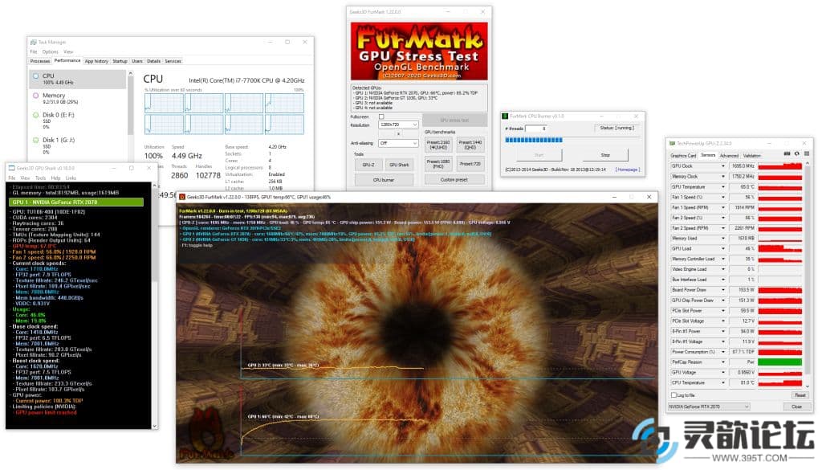
Task: Select Disk 0 (E: F:) in Task Manager
Action: 78,121
